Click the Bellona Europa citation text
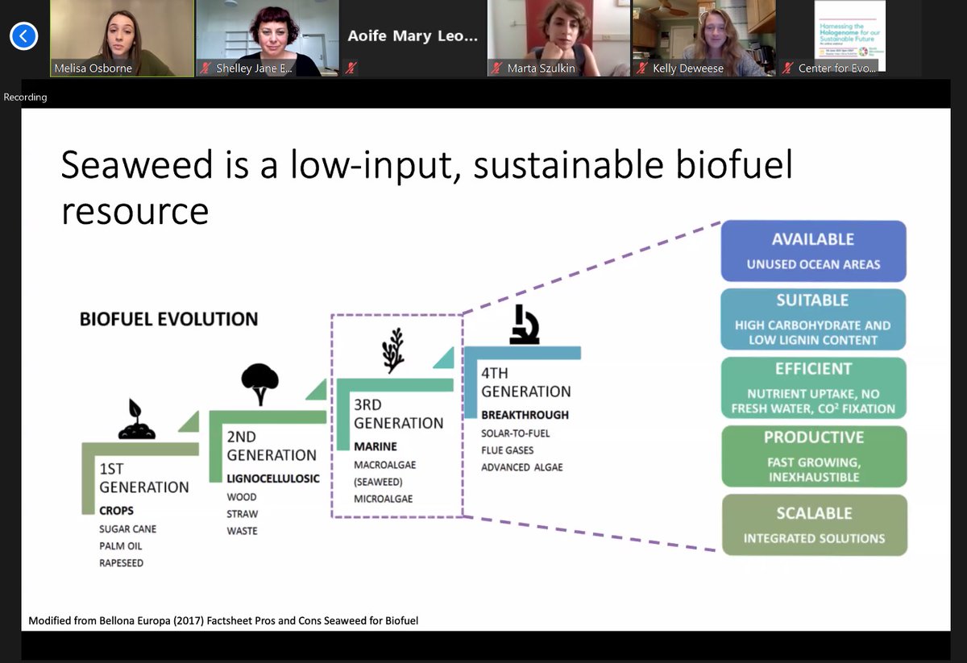 [x=224, y=620]
